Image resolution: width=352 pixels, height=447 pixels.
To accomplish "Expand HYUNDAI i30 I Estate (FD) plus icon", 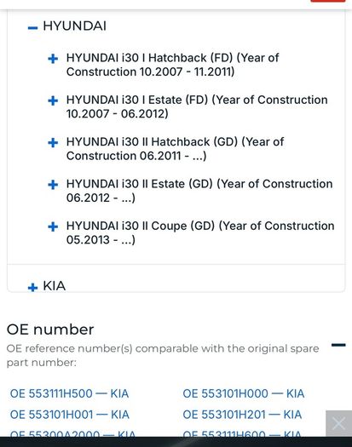I will pyautogui.click(x=53, y=100).
